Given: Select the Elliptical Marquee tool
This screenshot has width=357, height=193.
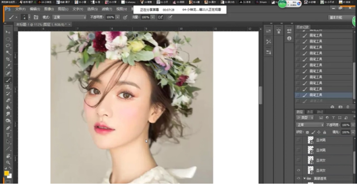Looking at the screenshot, I should click(x=8, y=39).
